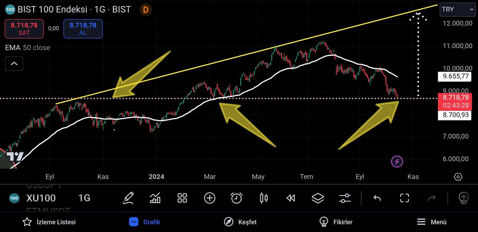This screenshot has height=232, width=478.
Task: Open the Menü hamburger menu
Action: click(x=431, y=222)
